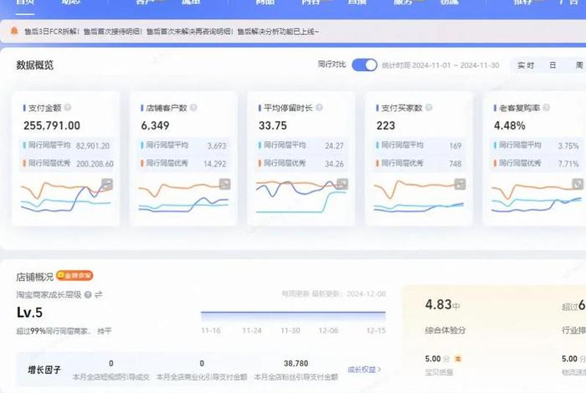Viewport: 586px width, 393px height.
Task: Select the 4.48% repurchase rate value
Action: coord(509,125)
